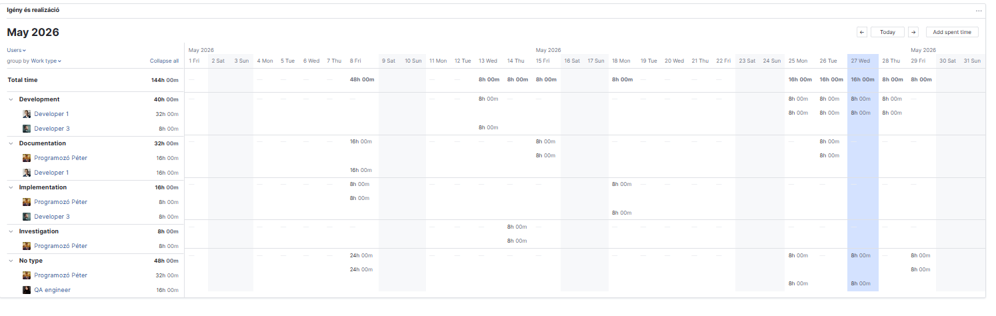
Task: Click the 31 Sun day header
Action: pos(971,61)
